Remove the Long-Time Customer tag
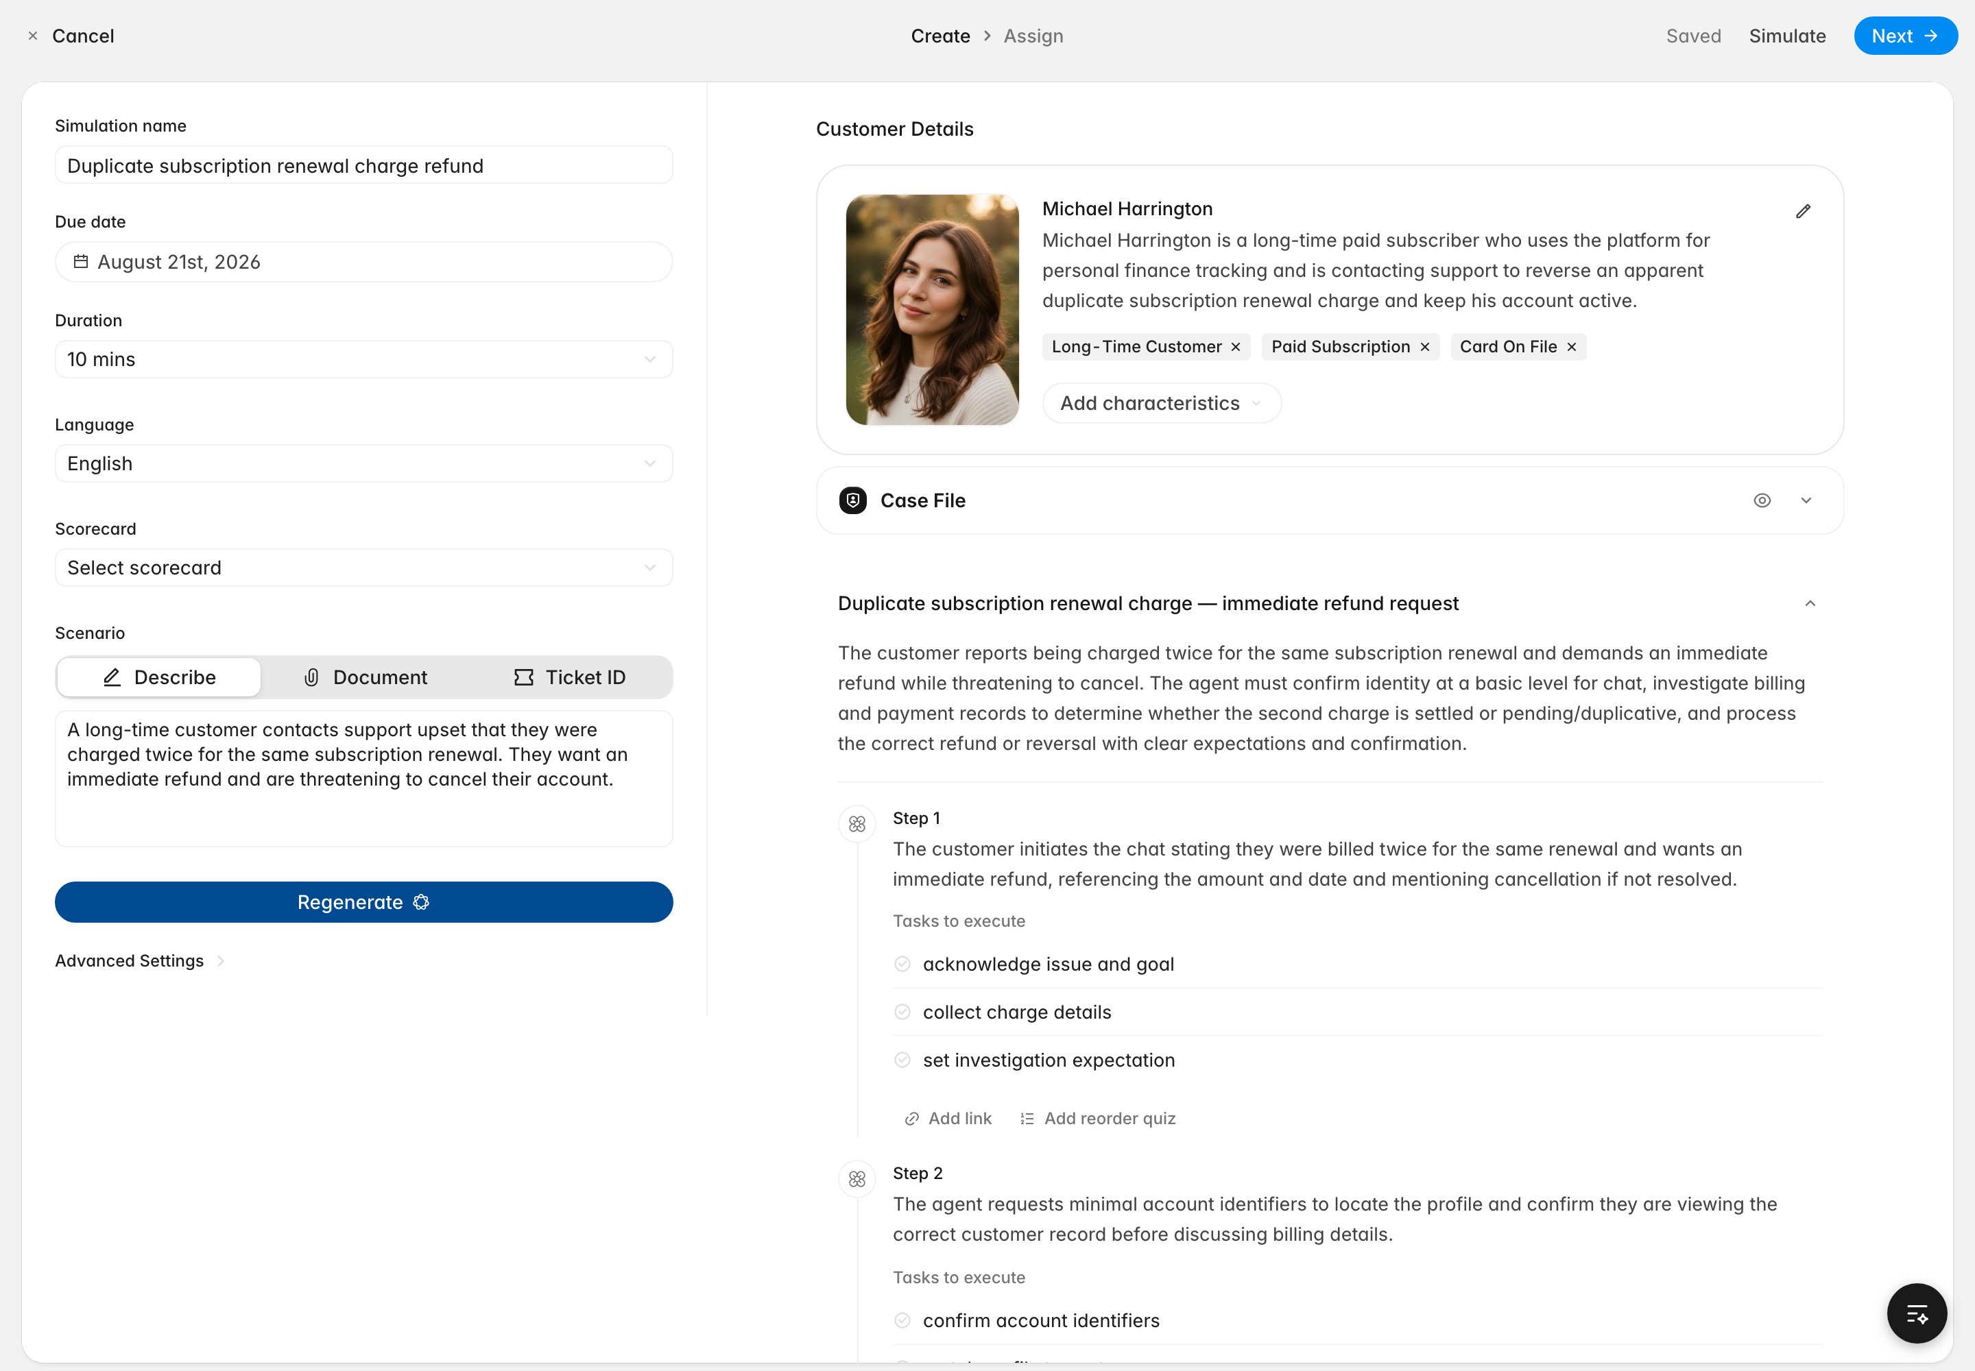Image resolution: width=1975 pixels, height=1371 pixels. (x=1235, y=347)
